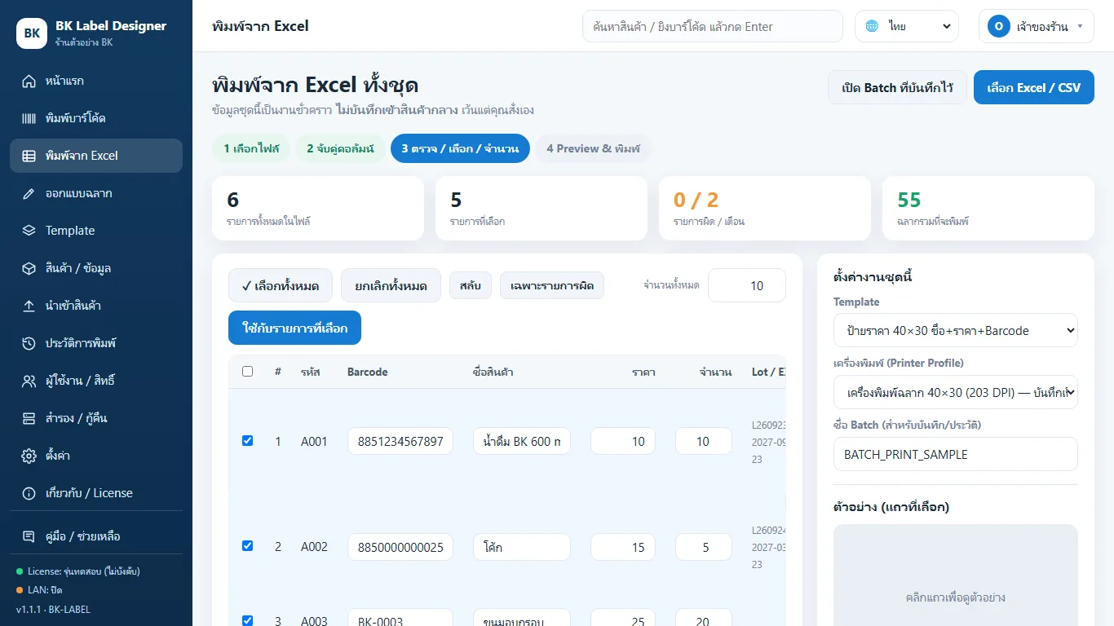Viewport: 1114px width, 626px height.
Task: Click the ชื่อ Batch input field
Action: coord(956,454)
